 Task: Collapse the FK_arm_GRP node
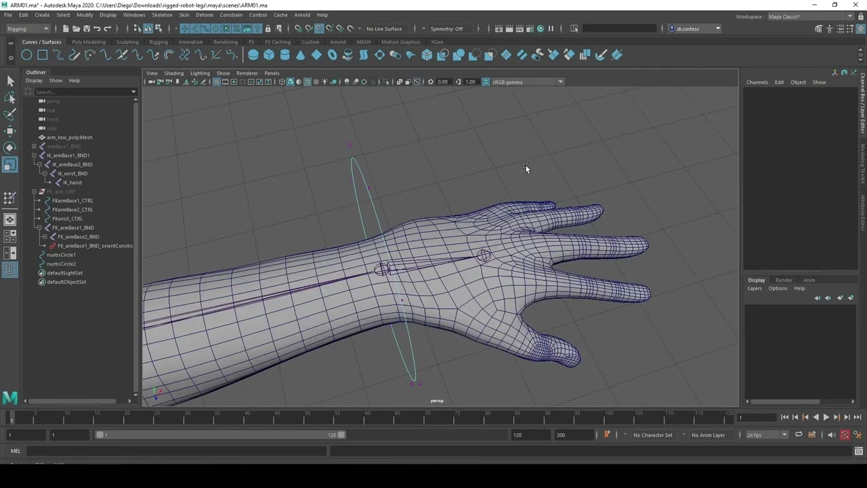pos(34,192)
